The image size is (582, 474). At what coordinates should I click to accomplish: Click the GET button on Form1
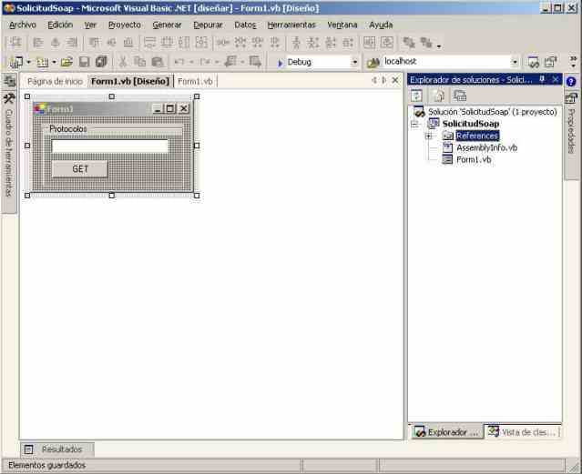coord(80,169)
